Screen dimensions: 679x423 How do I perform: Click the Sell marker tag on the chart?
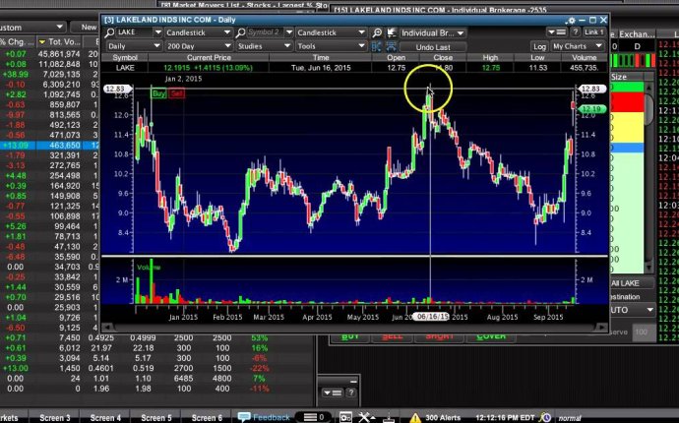tap(177, 93)
